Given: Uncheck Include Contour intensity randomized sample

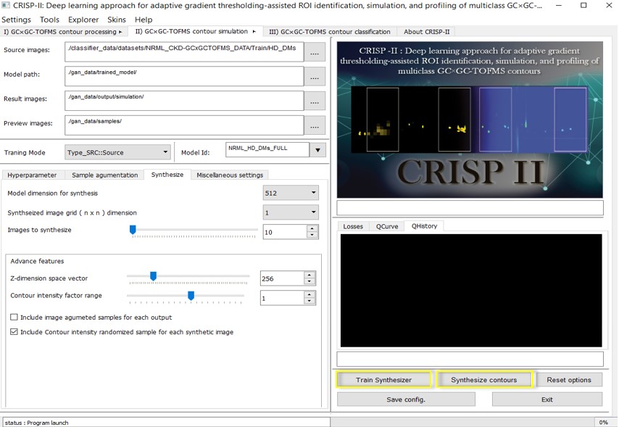Looking at the screenshot, I should click(14, 332).
